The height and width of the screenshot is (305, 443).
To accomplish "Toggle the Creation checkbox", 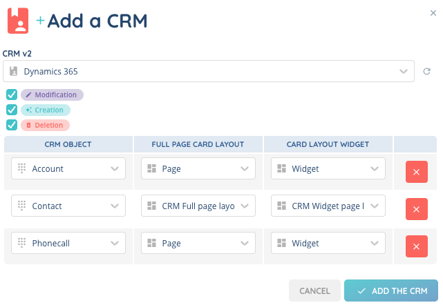I will pyautogui.click(x=12, y=110).
